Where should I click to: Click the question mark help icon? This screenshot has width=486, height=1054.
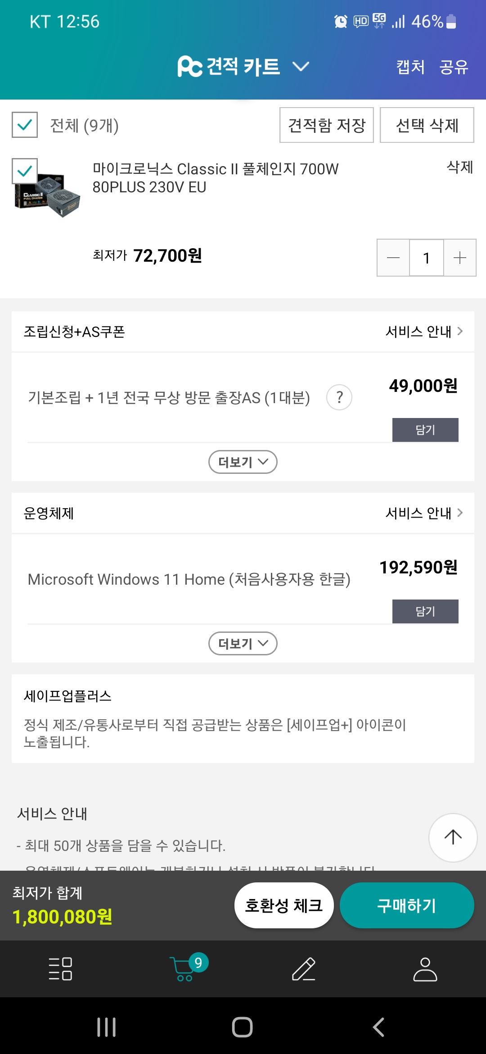tap(339, 397)
